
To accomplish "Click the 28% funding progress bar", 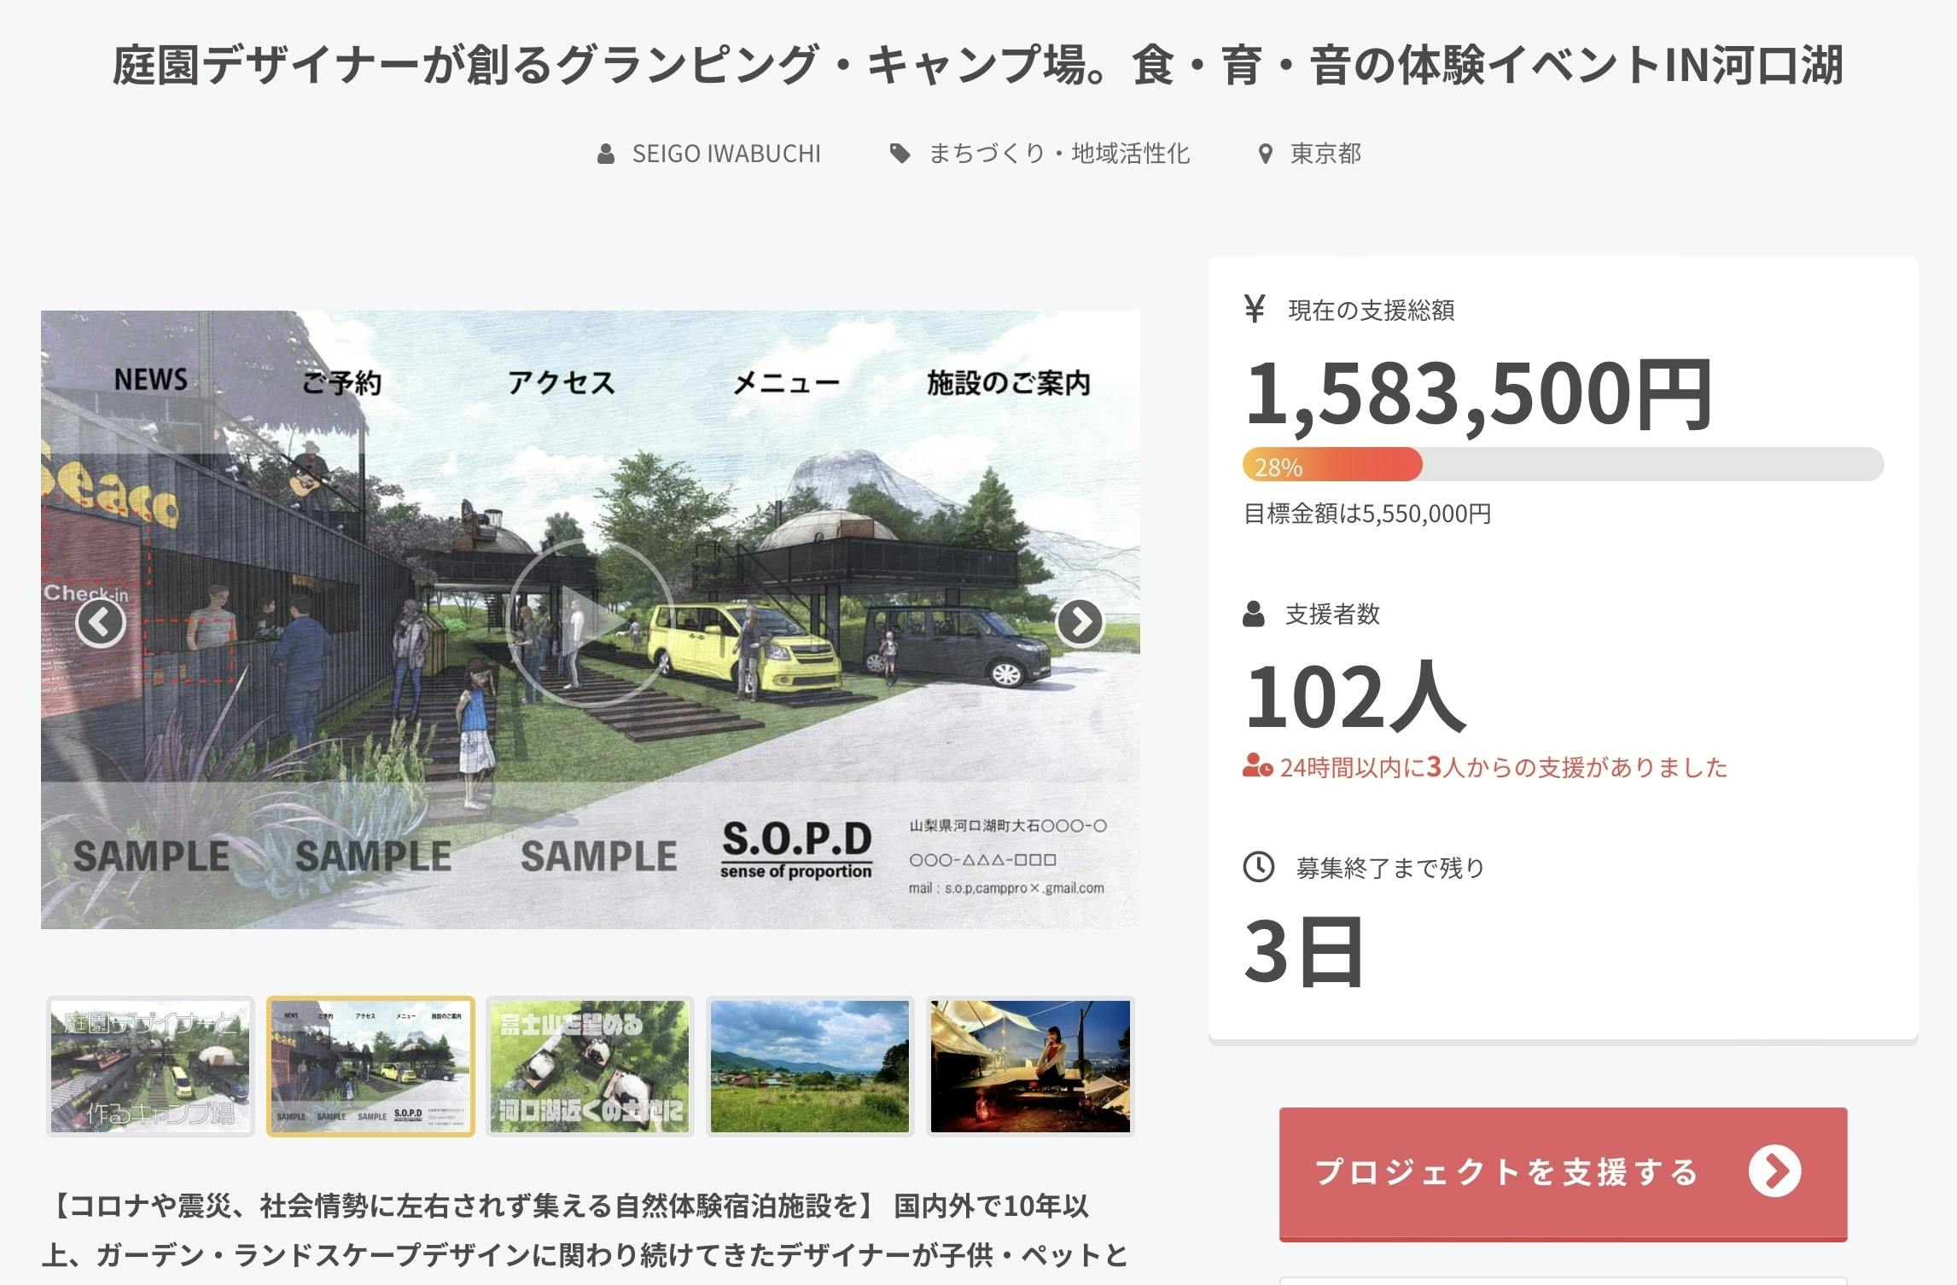I will point(1562,465).
